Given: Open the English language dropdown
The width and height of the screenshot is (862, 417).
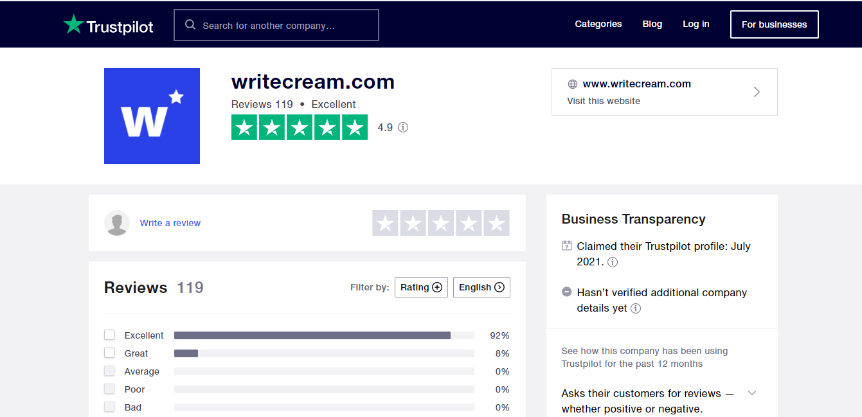Looking at the screenshot, I should 481,287.
